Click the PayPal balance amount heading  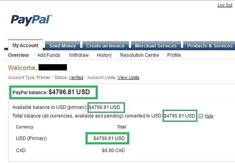[51, 92]
